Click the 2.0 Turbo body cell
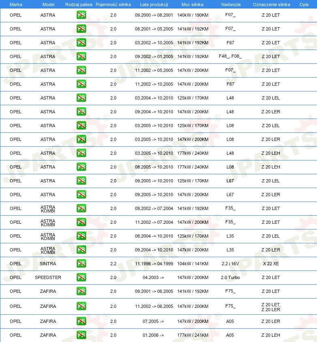317x342 pixels. click(230, 277)
